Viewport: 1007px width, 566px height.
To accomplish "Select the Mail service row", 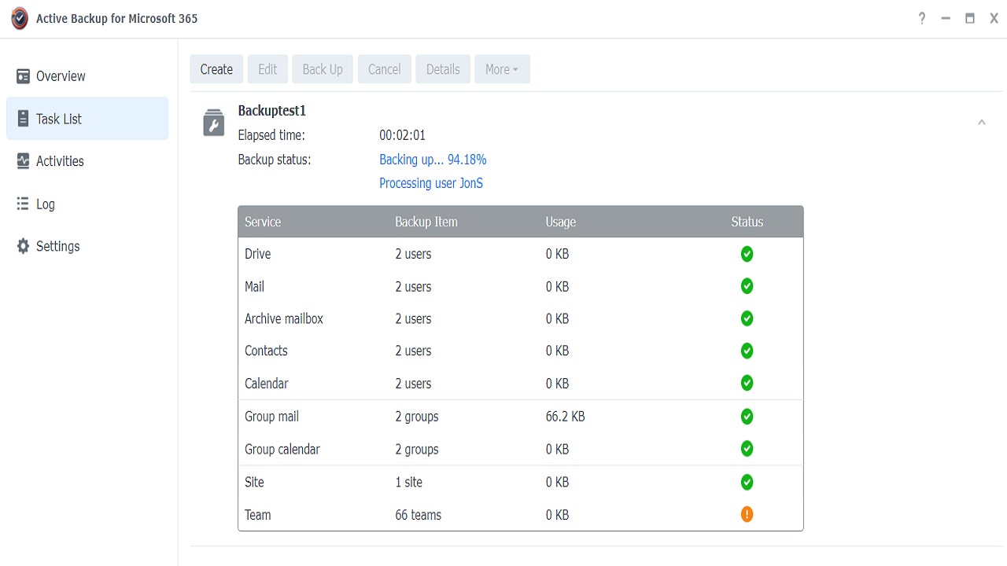I will pos(520,286).
